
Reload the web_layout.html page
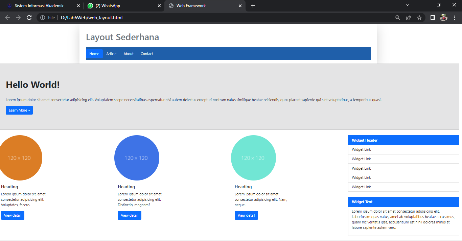coord(29,18)
